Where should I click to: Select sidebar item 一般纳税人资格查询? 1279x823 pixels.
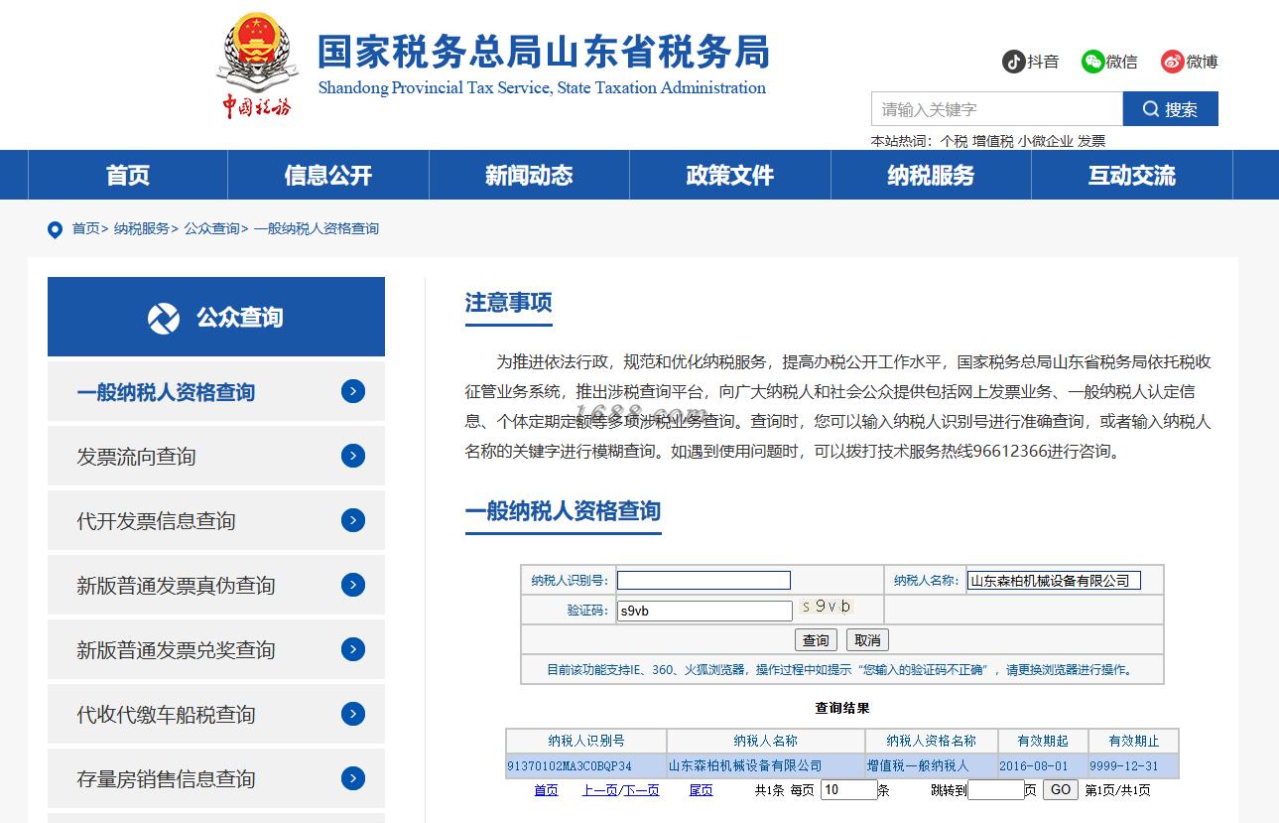point(216,391)
